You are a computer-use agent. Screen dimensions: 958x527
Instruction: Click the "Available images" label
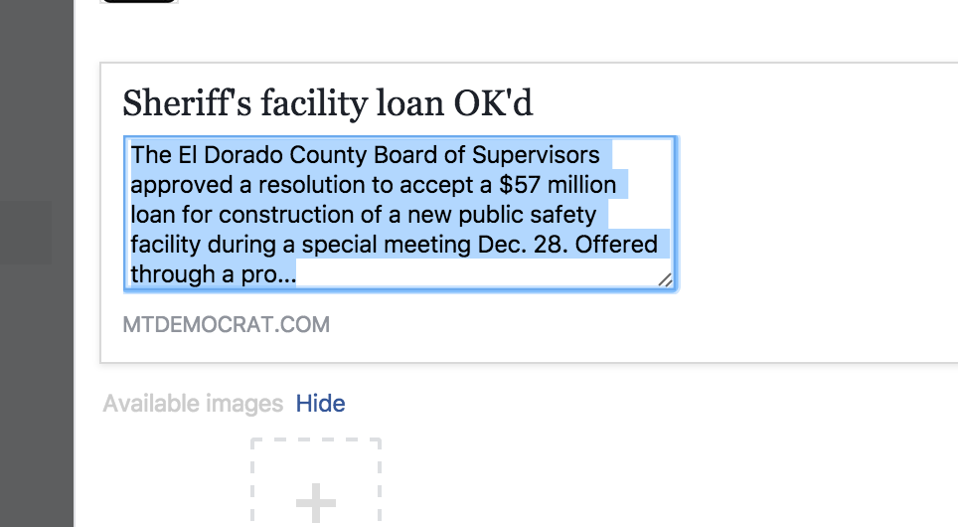point(193,404)
